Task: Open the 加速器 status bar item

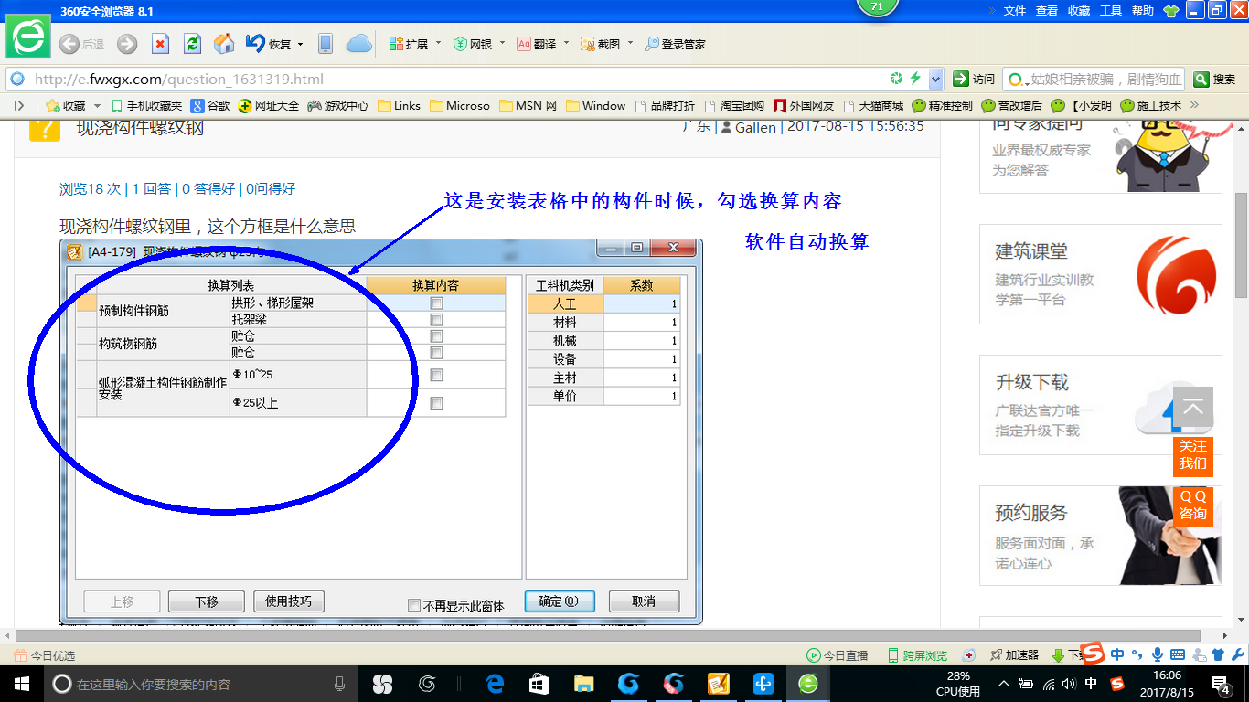Action: pyautogui.click(x=1014, y=655)
